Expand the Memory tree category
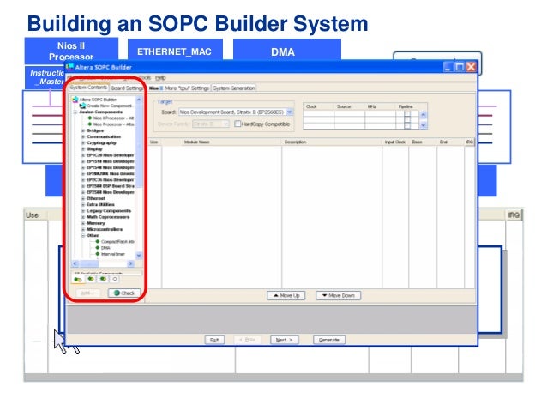547x411 pixels. (x=83, y=223)
